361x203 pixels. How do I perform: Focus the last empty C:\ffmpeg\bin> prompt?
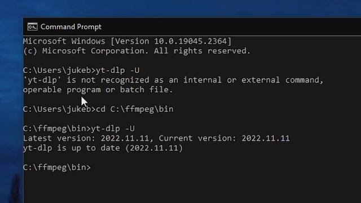pos(57,167)
